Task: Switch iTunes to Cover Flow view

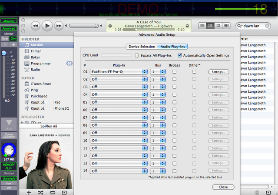Action: click(226, 26)
